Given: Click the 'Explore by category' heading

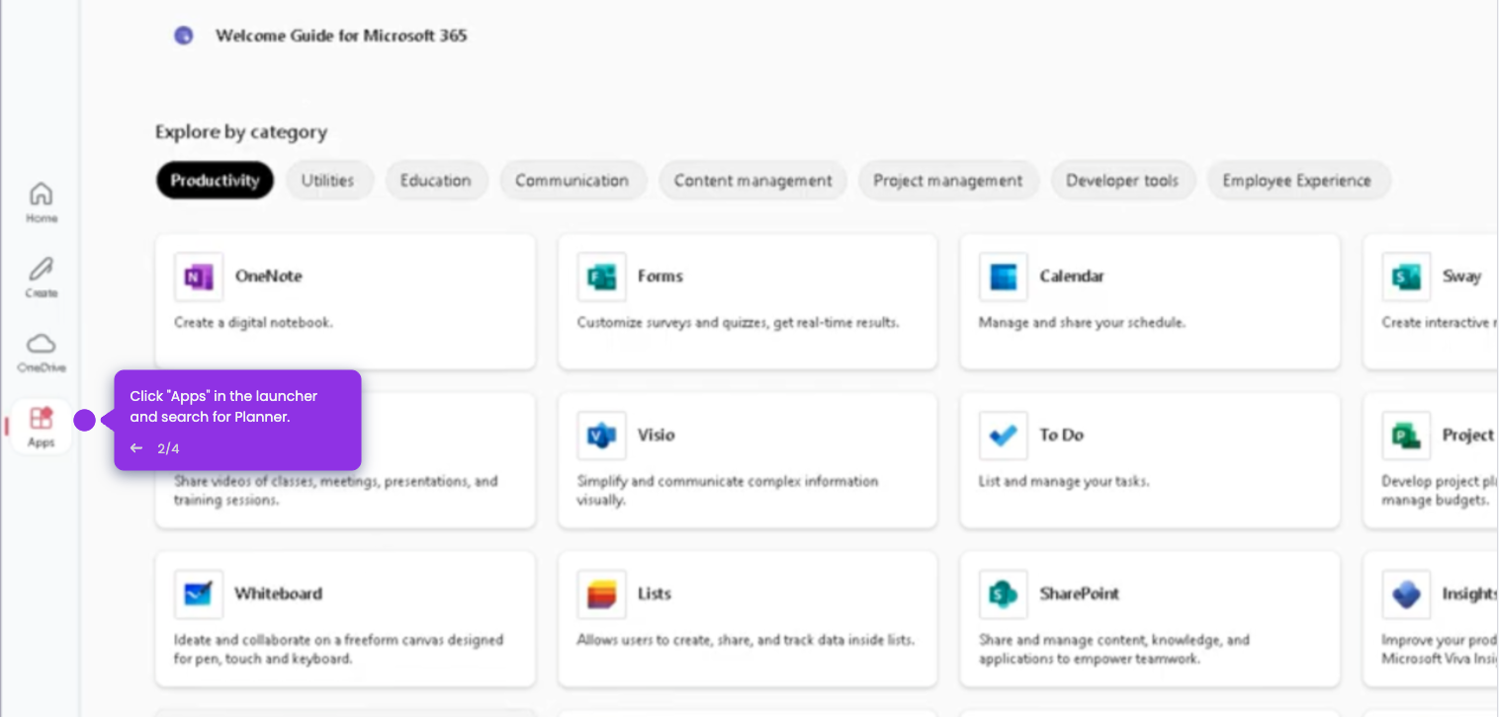Looking at the screenshot, I should click(241, 132).
